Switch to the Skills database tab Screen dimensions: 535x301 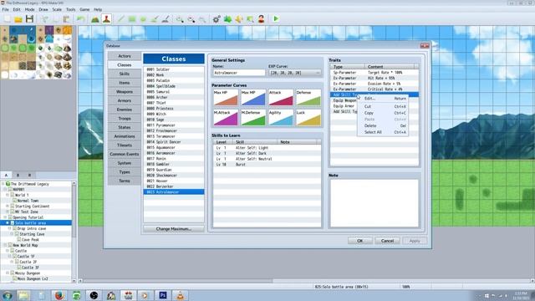pyautogui.click(x=125, y=74)
